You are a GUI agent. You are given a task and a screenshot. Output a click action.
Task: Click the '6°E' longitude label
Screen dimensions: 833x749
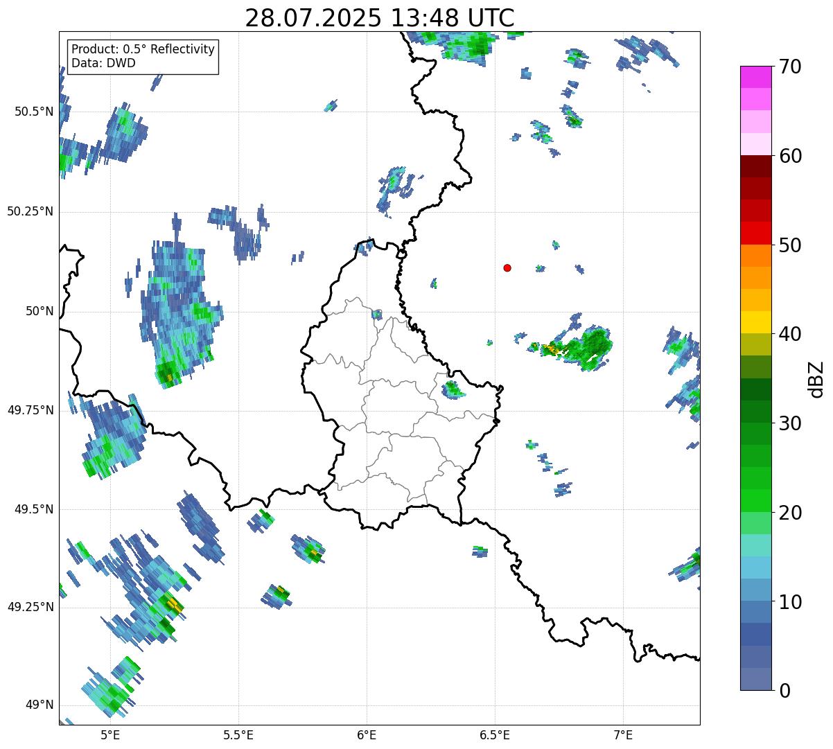click(x=367, y=735)
